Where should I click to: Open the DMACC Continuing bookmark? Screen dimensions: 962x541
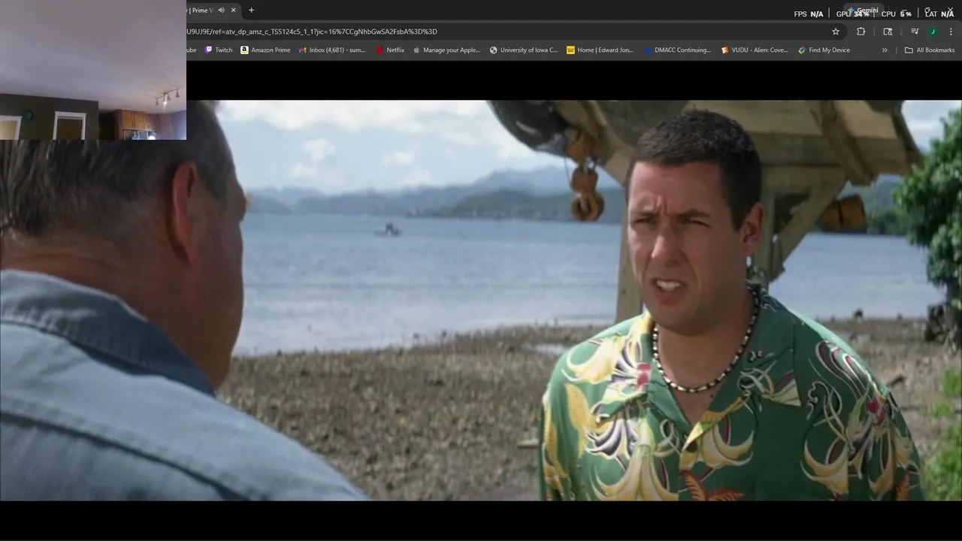(677, 50)
